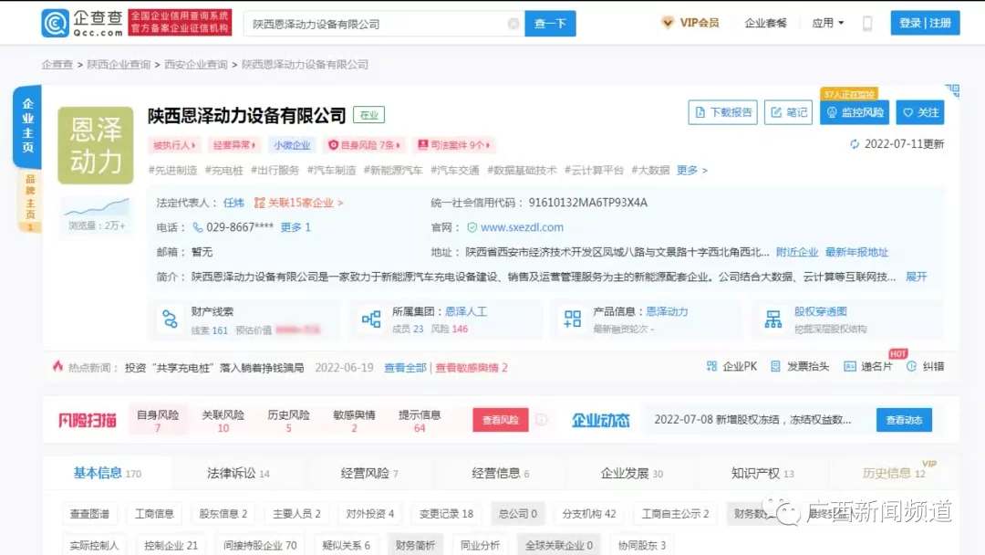Select 自身风险 7 in risk scan
The image size is (985, 555).
158,421
